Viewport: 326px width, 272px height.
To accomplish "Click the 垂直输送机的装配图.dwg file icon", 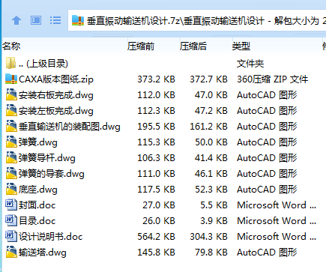I will coord(11,126).
